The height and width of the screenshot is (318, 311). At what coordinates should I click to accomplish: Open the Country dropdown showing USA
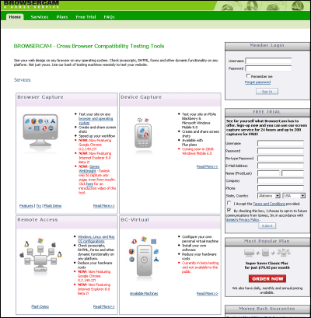pyautogui.click(x=294, y=196)
